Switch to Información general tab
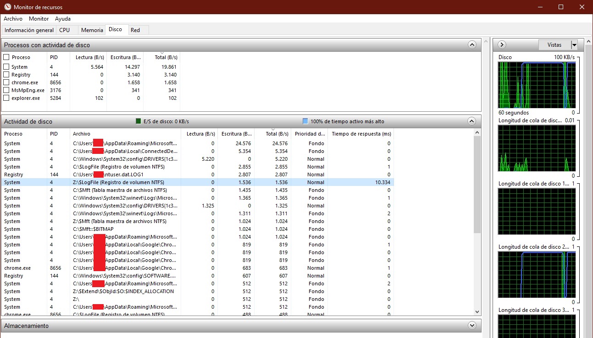The width and height of the screenshot is (593, 338). pos(29,30)
